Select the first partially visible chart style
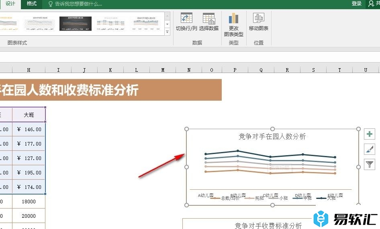 [x=9, y=24]
